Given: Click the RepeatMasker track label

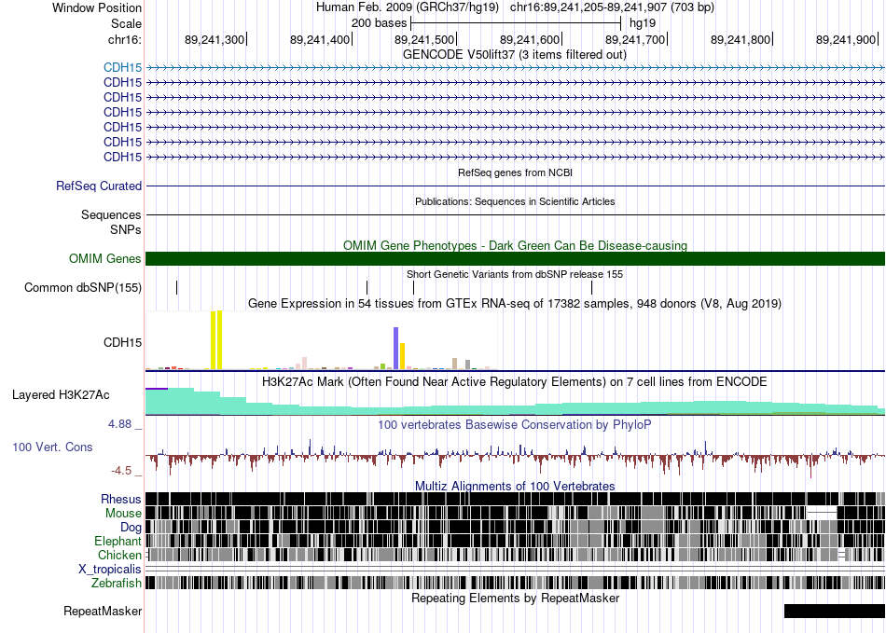Looking at the screenshot, I should pyautogui.click(x=103, y=611).
